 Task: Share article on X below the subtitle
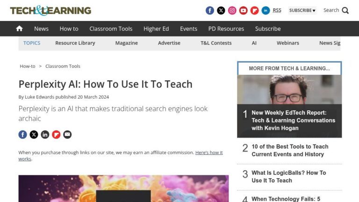34,135
